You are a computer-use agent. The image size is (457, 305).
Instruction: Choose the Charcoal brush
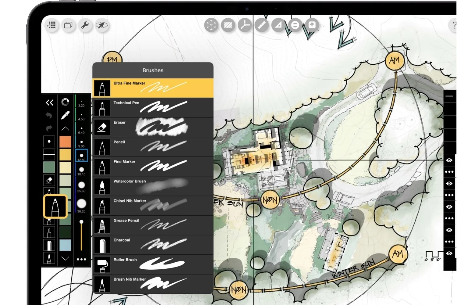click(153, 245)
